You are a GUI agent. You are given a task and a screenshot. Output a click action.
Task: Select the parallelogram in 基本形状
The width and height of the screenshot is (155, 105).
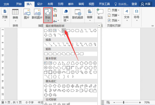[x=68, y=63]
